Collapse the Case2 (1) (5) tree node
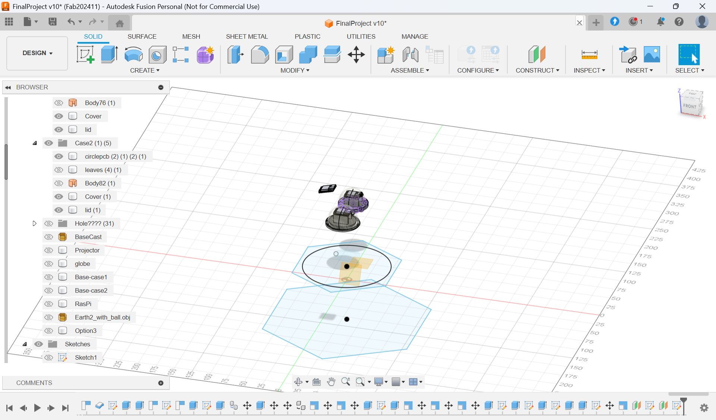 tap(35, 143)
